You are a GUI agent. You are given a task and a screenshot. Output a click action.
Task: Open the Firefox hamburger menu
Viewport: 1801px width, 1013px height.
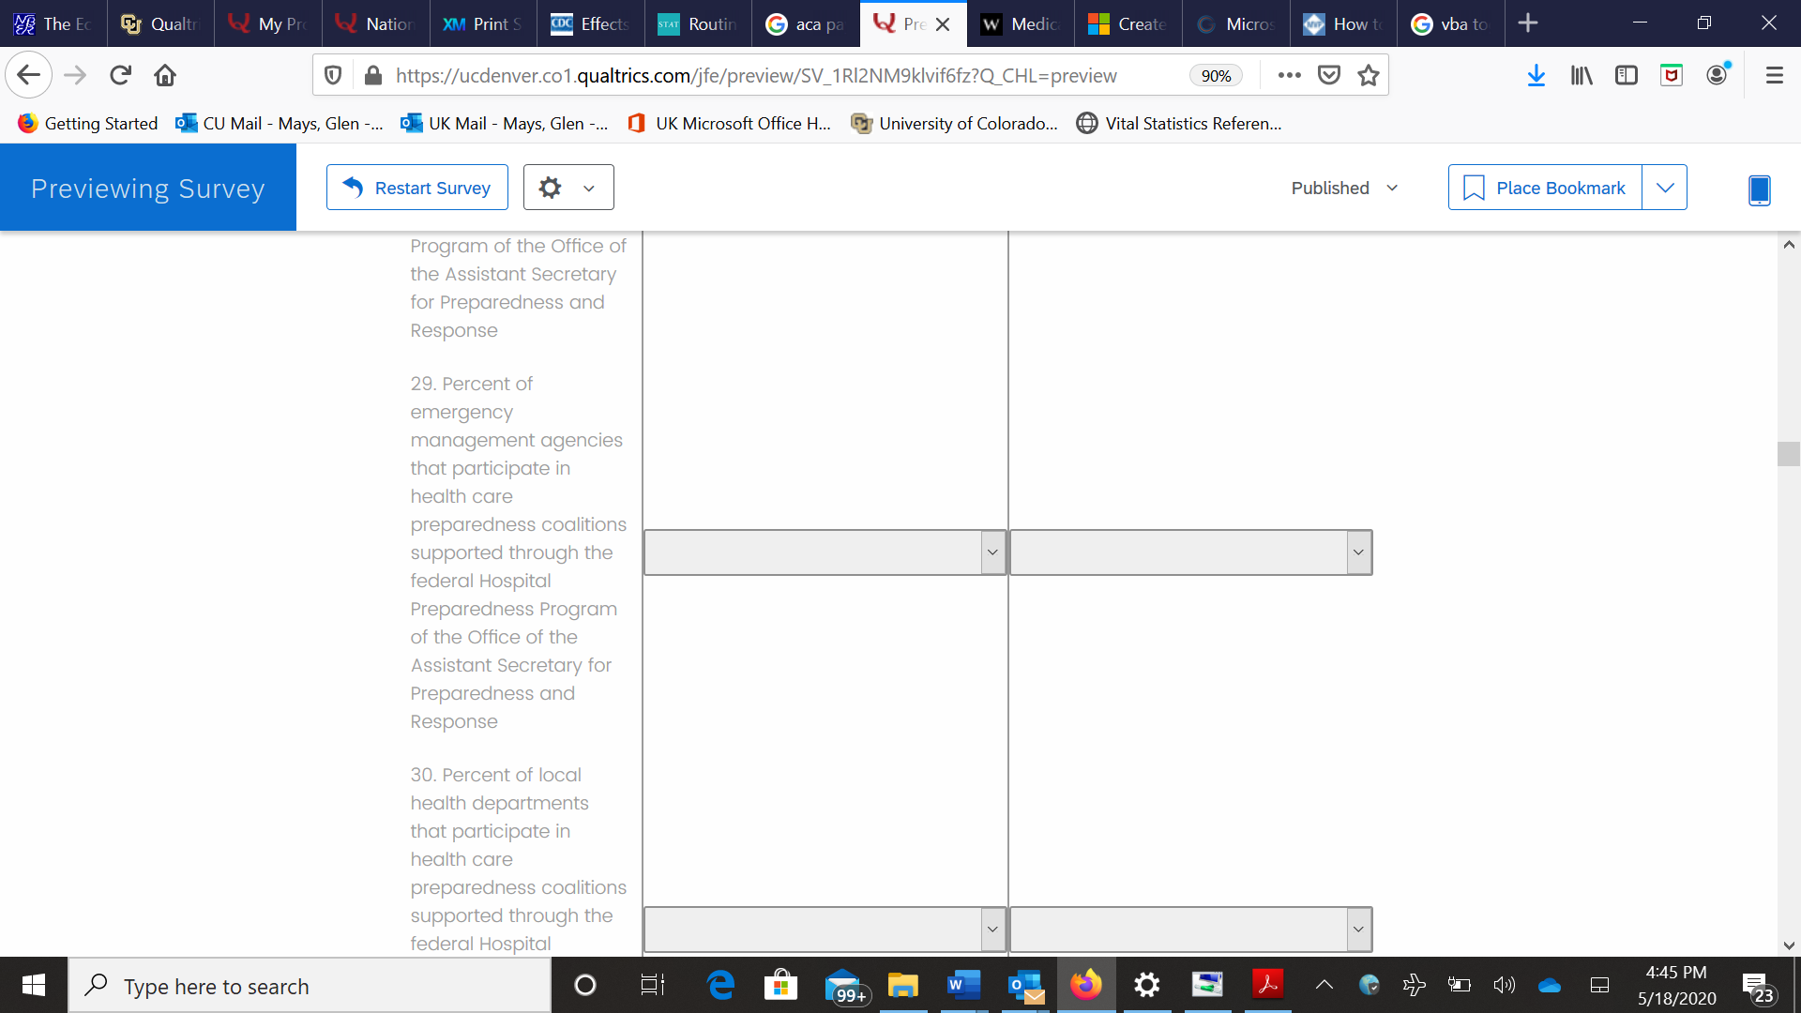point(1774,76)
